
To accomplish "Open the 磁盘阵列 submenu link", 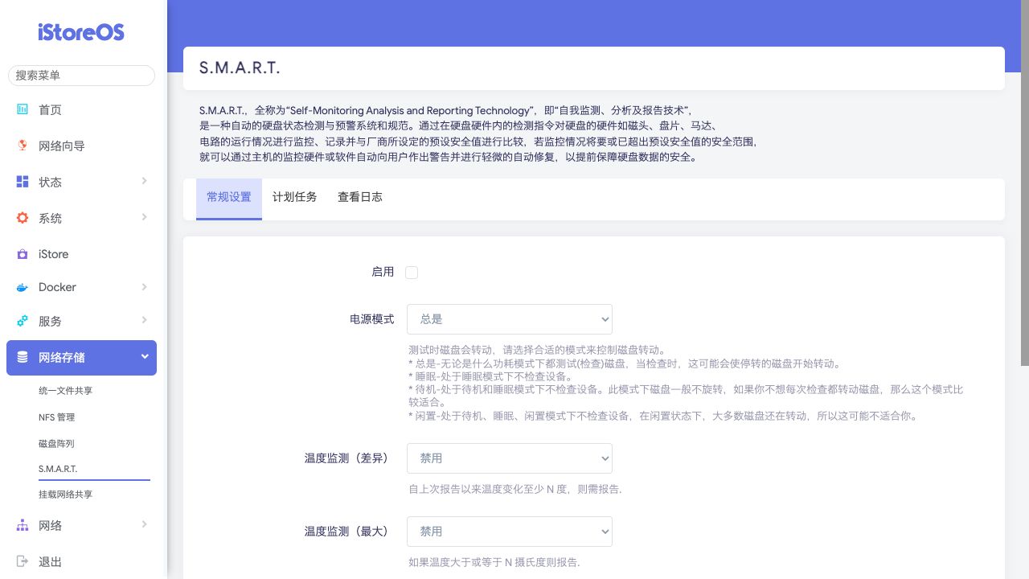I will point(56,444).
